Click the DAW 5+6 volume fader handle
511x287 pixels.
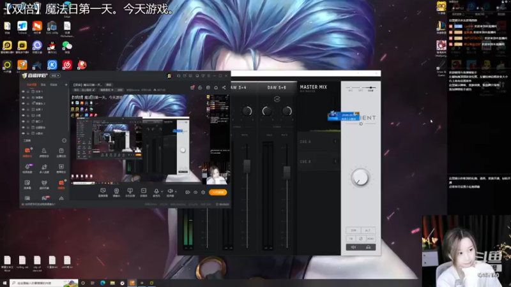(x=287, y=172)
